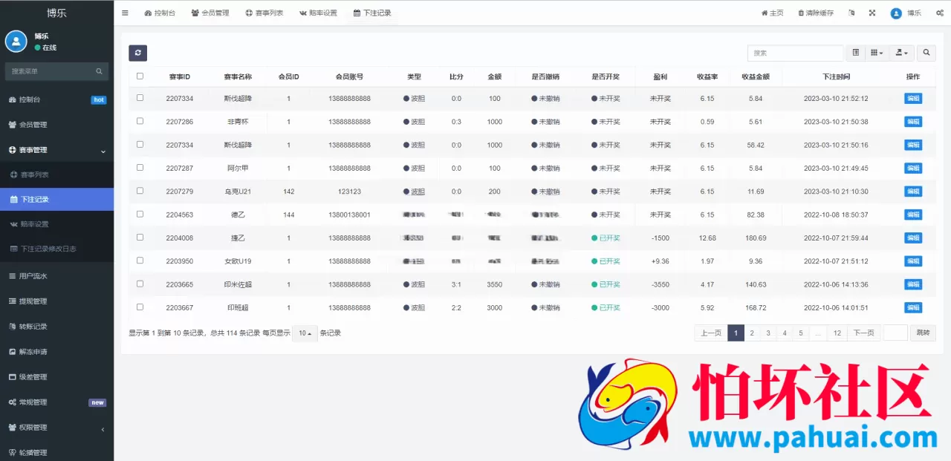Click the magnifier search button beside table toolbar
This screenshot has height=461, width=951.
tap(926, 53)
